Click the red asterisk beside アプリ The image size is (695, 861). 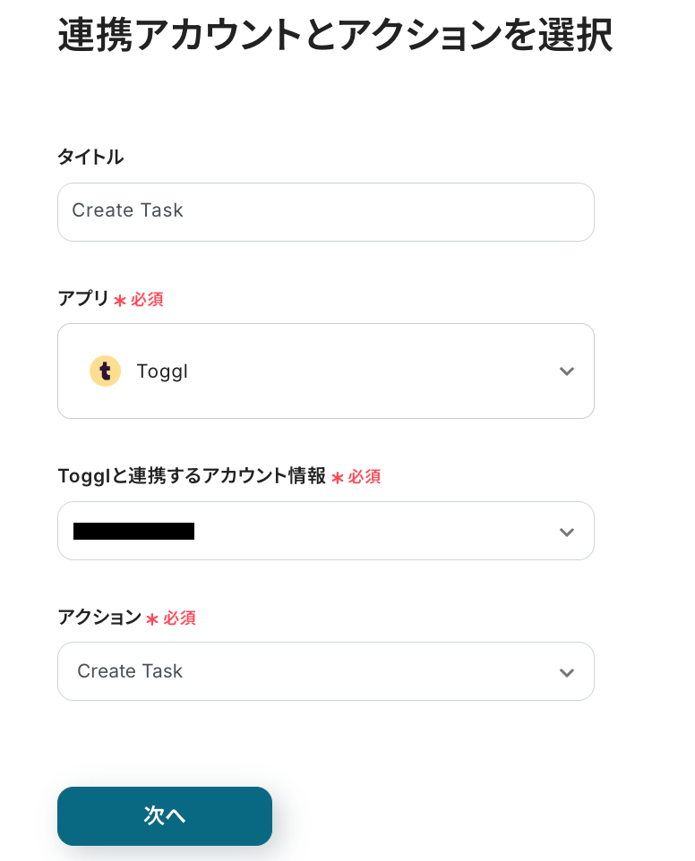[120, 301]
